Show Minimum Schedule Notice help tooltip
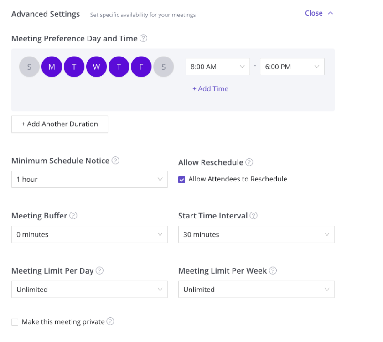 tap(115, 161)
